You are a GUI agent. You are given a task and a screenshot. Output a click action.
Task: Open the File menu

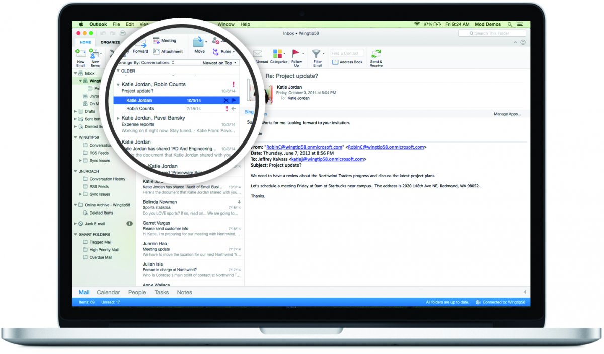(116, 24)
